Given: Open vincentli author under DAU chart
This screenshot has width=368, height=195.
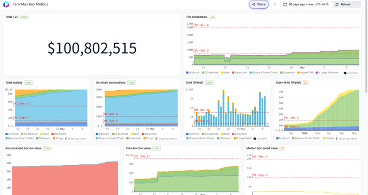Looking at the screenshot, I should pos(261,139).
